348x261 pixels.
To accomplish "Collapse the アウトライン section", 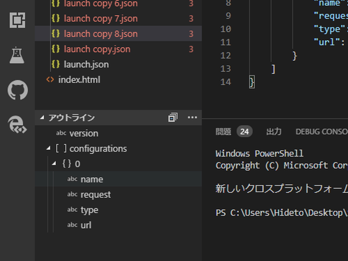I will click(42, 118).
